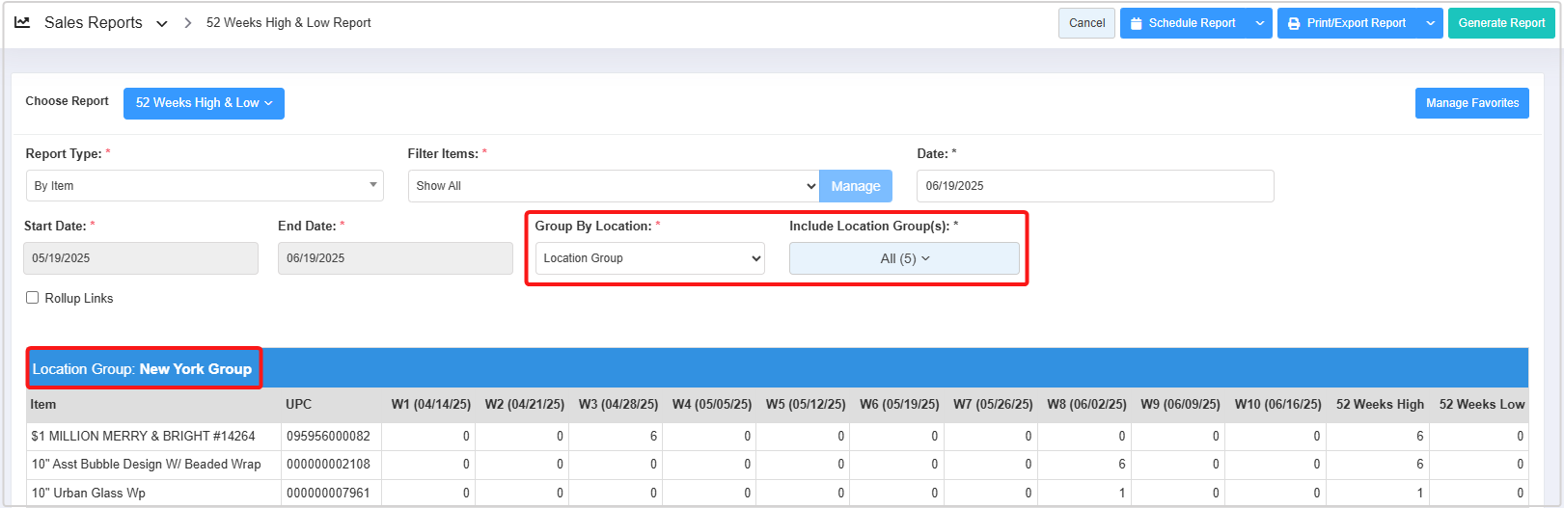Viewport: 1564px width, 508px height.
Task: Click the breadcrumb arrow before 52 Weeks High & Low Report
Action: coord(187,23)
